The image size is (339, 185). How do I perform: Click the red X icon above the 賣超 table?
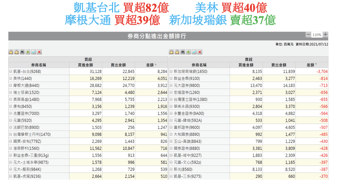click(200, 52)
